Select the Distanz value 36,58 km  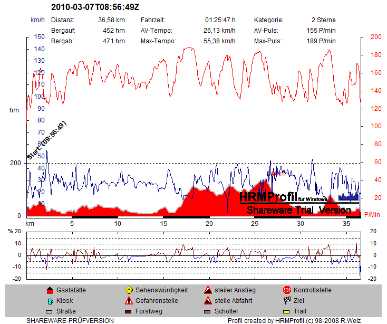pyautogui.click(x=111, y=20)
